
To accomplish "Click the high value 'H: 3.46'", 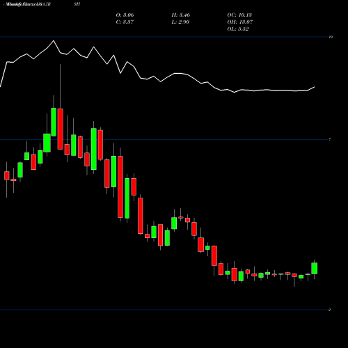I will pos(181,15).
